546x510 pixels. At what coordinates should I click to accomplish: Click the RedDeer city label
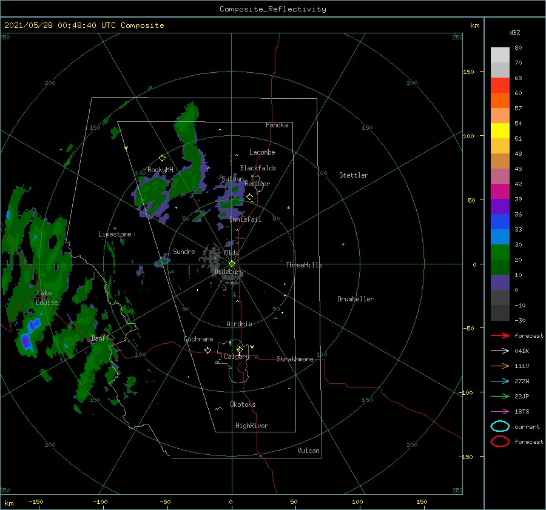(x=257, y=184)
